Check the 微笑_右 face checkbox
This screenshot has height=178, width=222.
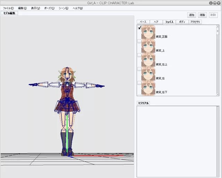pyautogui.click(x=139, y=69)
